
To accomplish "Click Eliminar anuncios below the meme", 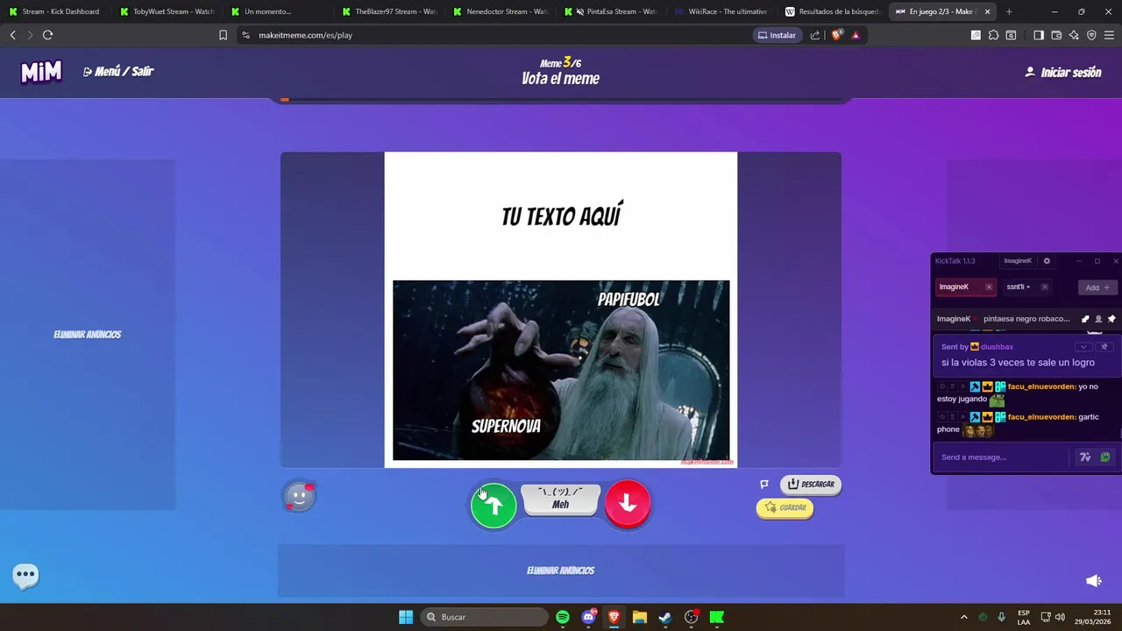I will (x=561, y=571).
